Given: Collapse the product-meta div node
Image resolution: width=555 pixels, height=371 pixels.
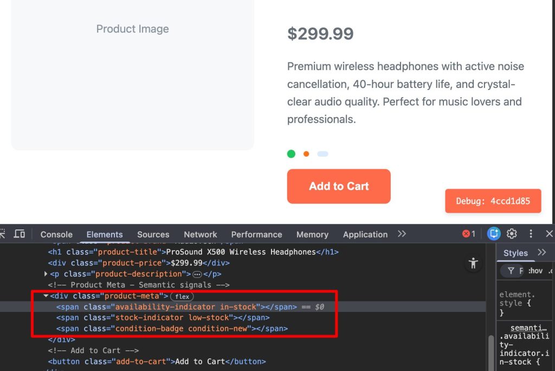Looking at the screenshot, I should click(46, 296).
